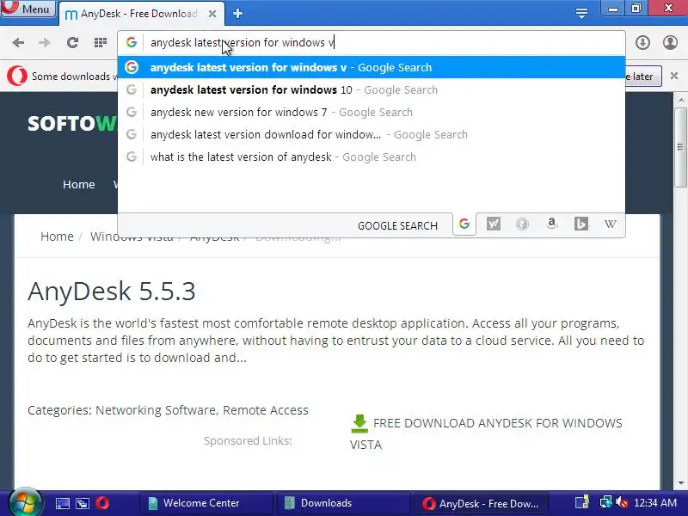The image size is (688, 516).
Task: Click the Softoware site logo
Action: coord(72,124)
